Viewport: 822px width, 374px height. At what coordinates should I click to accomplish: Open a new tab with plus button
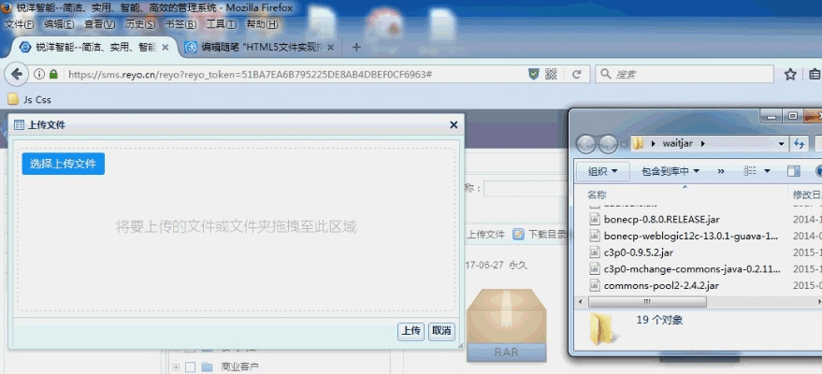click(356, 47)
